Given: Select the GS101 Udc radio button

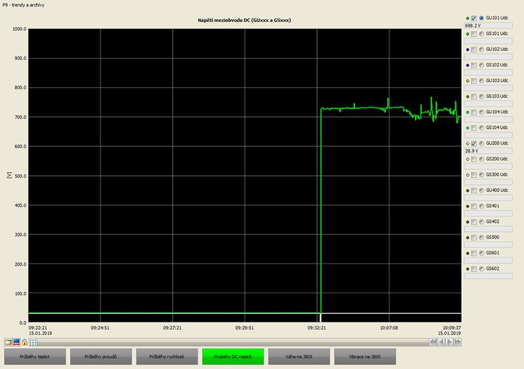Looking at the screenshot, I should tap(482, 34).
